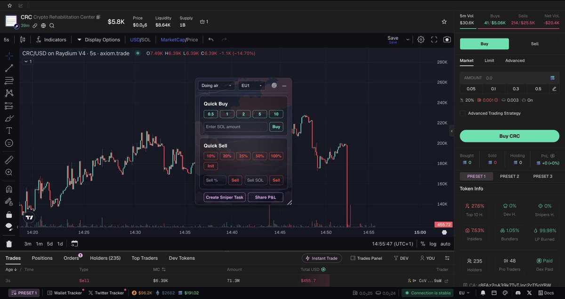
Task: Activate the zoom in tool
Action: coord(9,172)
